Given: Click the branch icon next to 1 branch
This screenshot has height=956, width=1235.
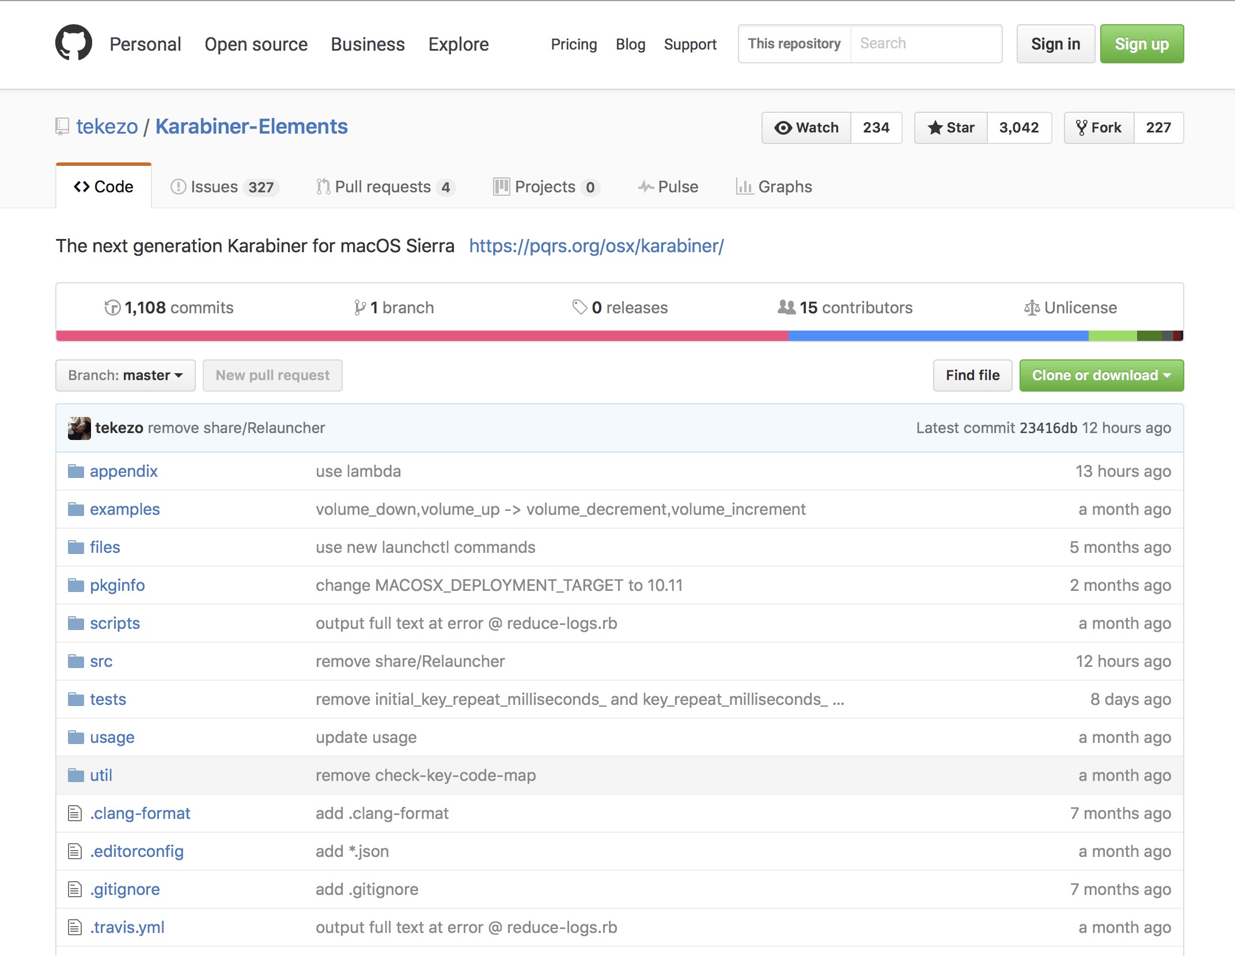Looking at the screenshot, I should click(x=360, y=308).
